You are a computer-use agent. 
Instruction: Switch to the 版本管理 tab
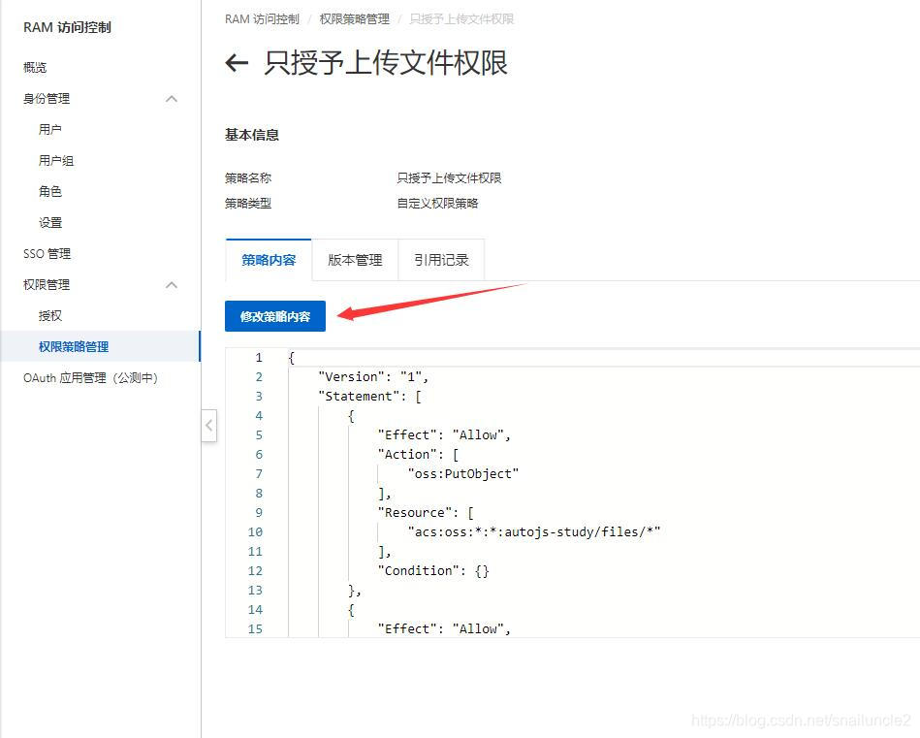pyautogui.click(x=355, y=260)
